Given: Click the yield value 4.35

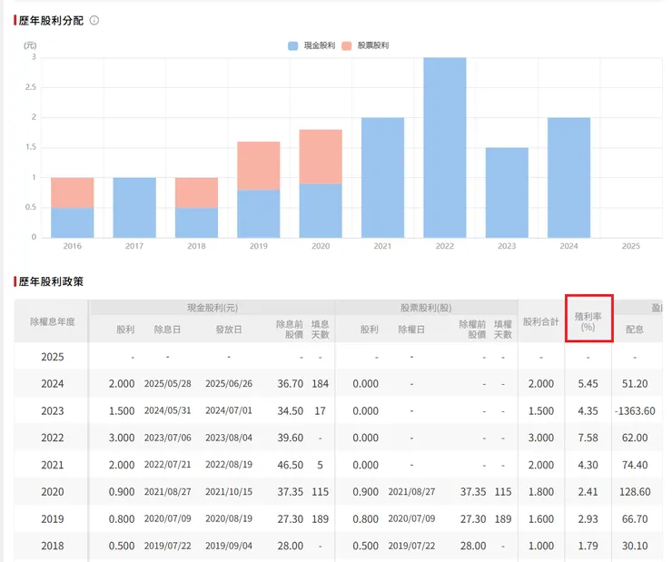Looking at the screenshot, I should (588, 410).
